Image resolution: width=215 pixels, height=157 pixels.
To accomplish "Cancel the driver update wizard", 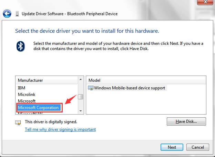I will [197, 147].
